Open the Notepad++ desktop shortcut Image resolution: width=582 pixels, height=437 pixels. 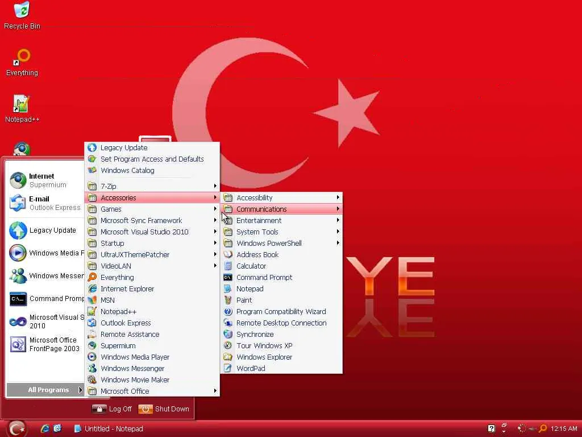point(22,109)
